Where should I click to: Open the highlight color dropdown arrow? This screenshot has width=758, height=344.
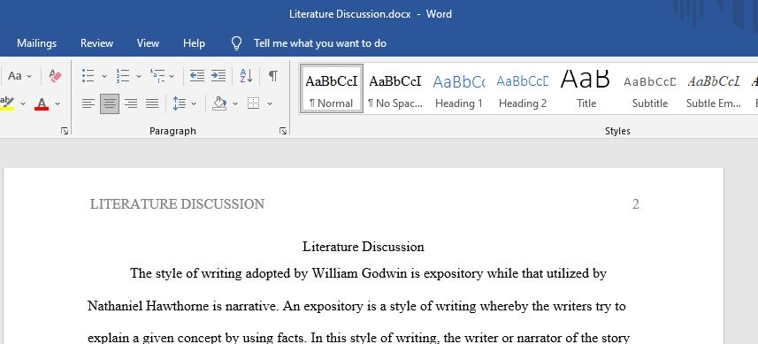coord(23,103)
